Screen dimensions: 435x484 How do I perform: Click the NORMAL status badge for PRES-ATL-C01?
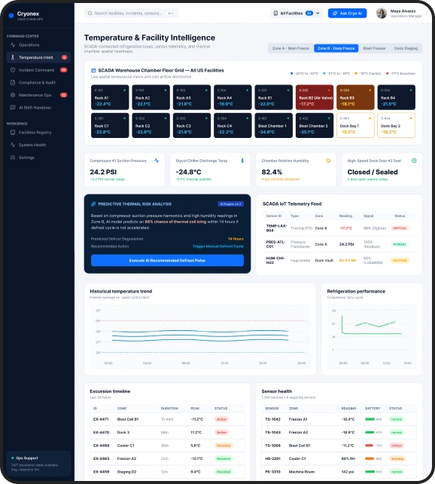click(x=400, y=244)
